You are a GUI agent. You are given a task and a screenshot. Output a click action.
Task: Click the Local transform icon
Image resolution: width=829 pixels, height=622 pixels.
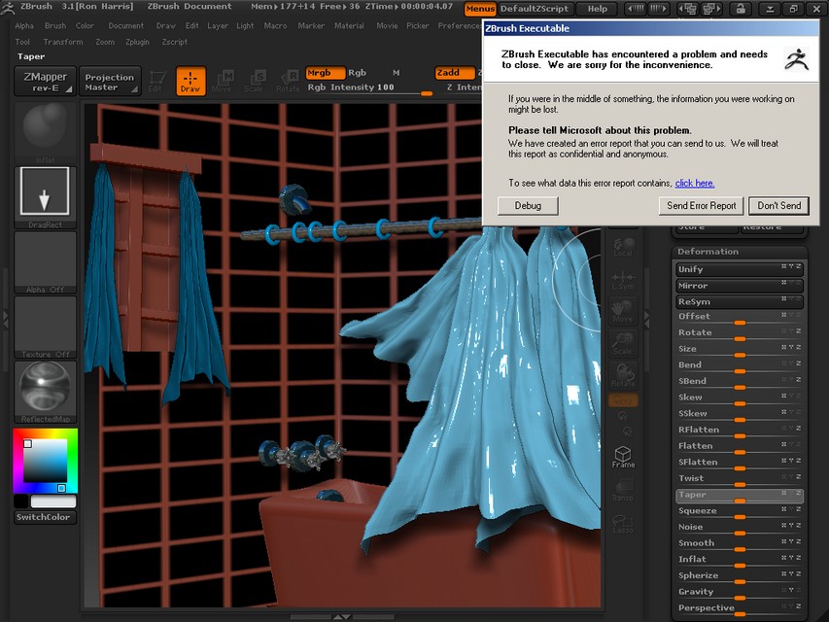point(623,247)
